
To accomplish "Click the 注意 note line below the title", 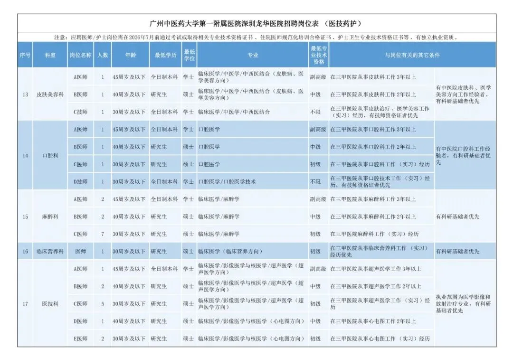I will tap(257, 38).
